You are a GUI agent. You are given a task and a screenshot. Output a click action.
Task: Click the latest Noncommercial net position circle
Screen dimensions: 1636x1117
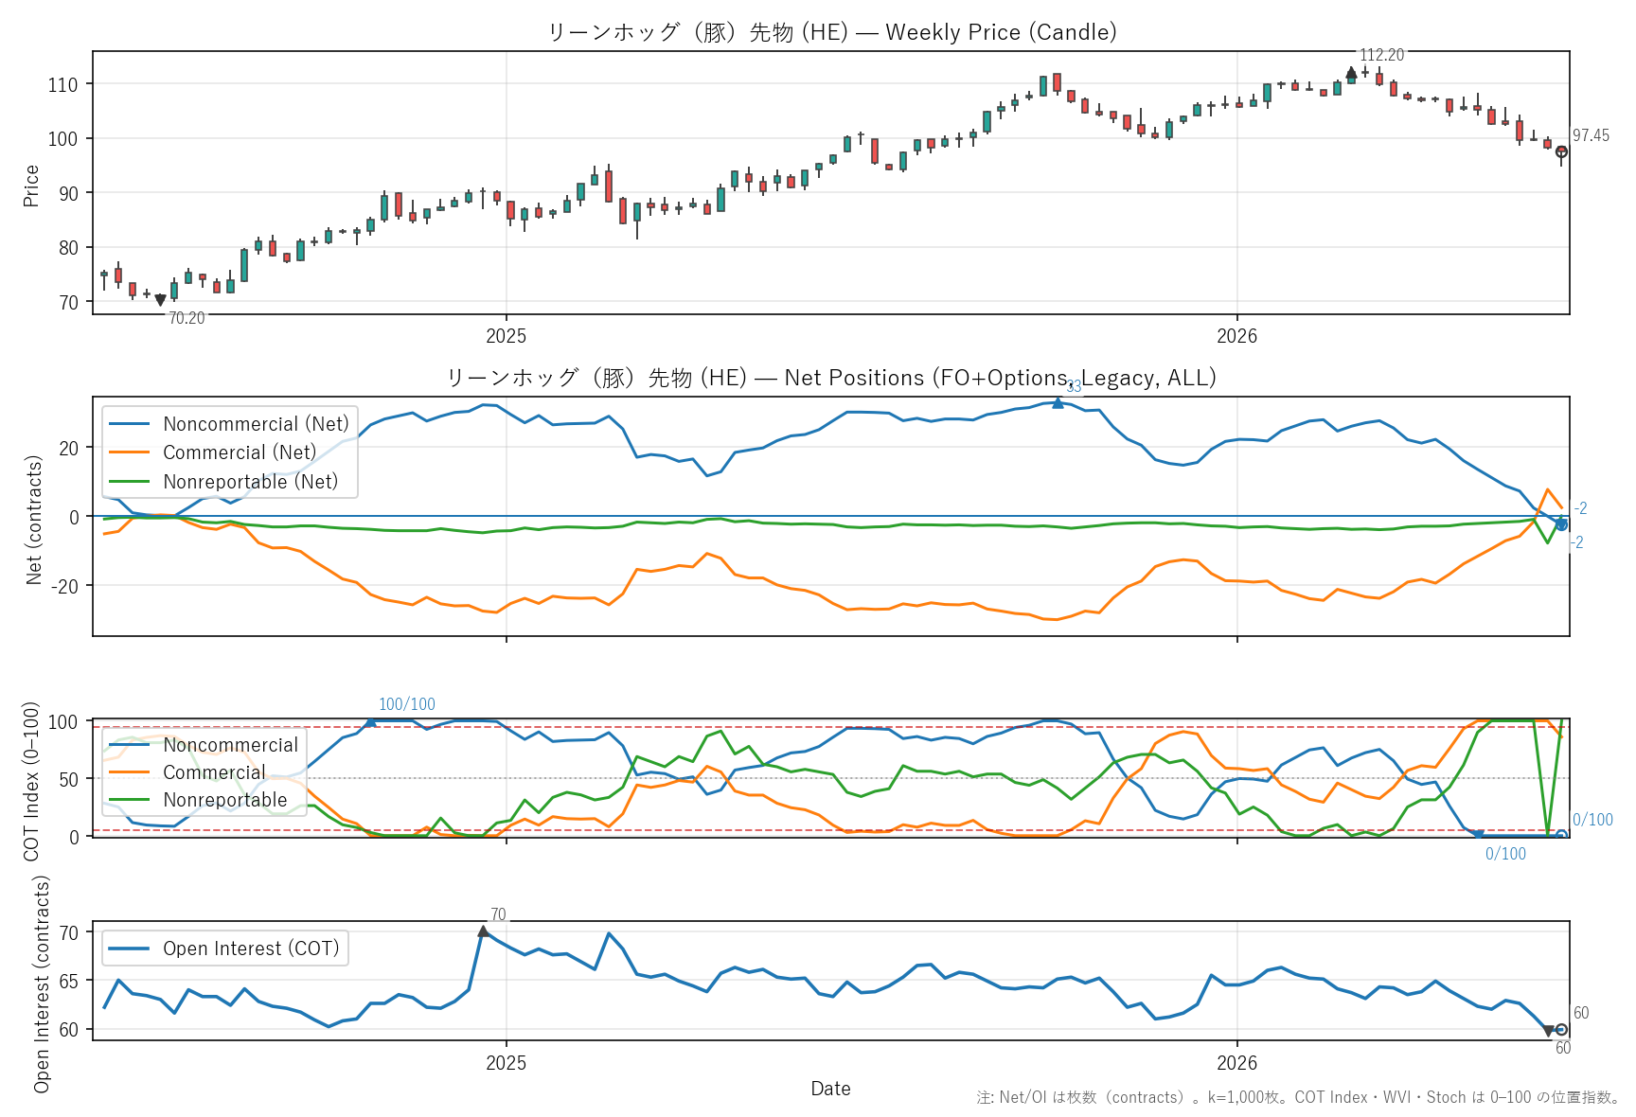[x=1561, y=524]
